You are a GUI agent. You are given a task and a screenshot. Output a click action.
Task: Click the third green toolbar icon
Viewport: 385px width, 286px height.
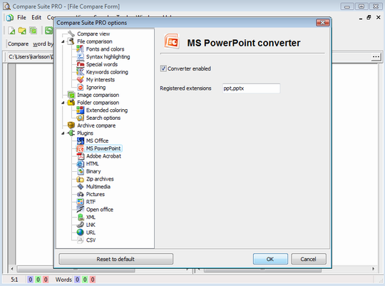pos(33,31)
